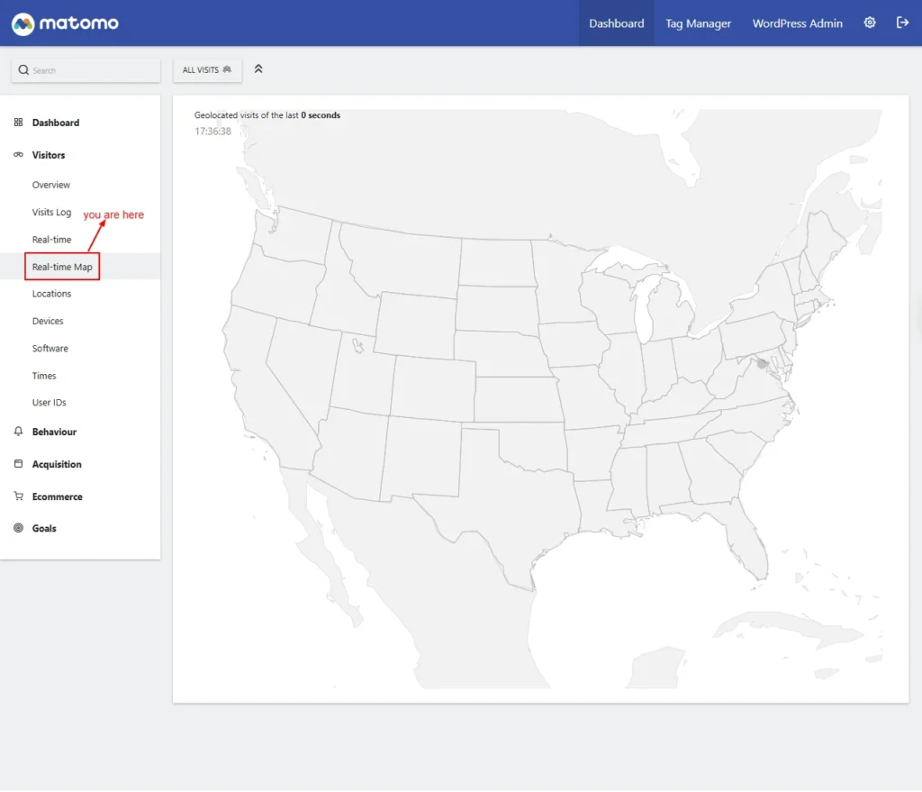Screen dimensions: 922x792
Task: Click the sign out icon
Action: [x=902, y=23]
